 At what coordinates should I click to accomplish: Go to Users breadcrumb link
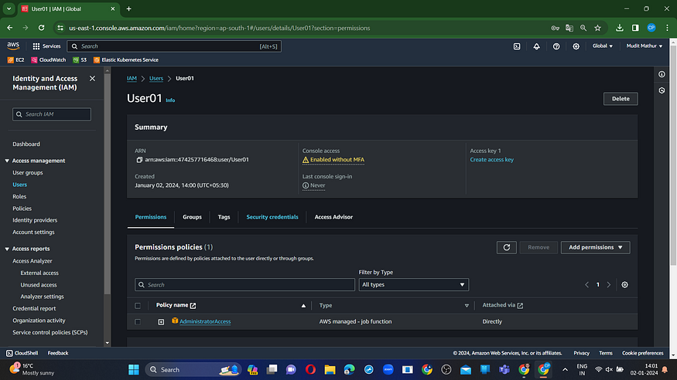(156, 79)
